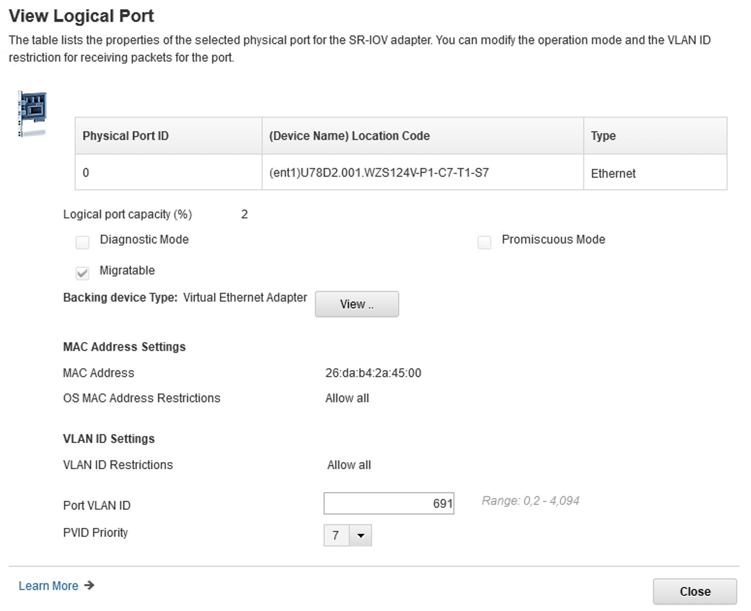Viewport: 751px width, 611px height.
Task: Click the Type column header
Action: click(603, 136)
